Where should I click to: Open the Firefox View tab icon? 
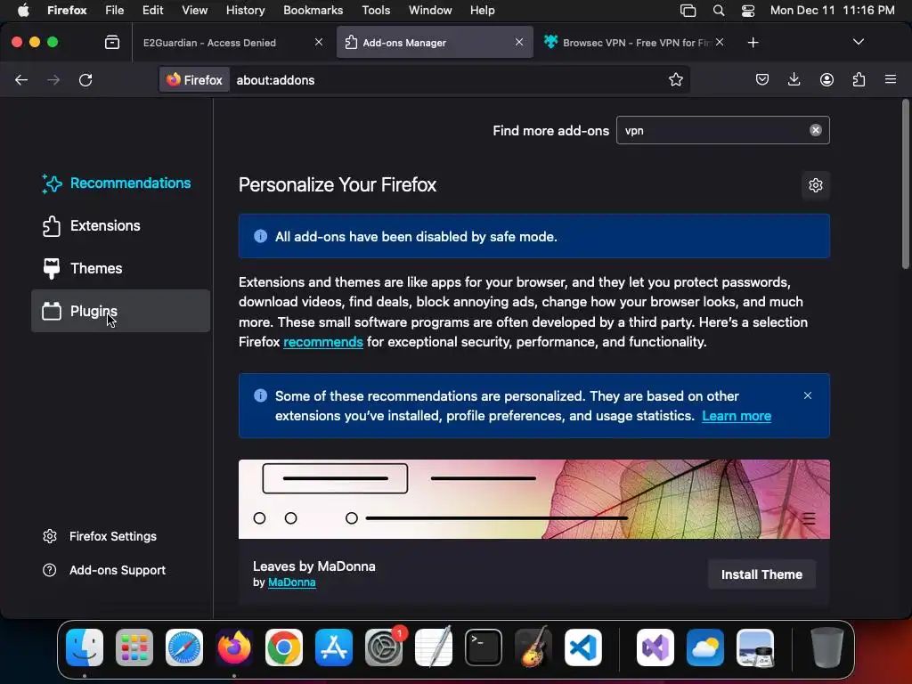click(112, 43)
